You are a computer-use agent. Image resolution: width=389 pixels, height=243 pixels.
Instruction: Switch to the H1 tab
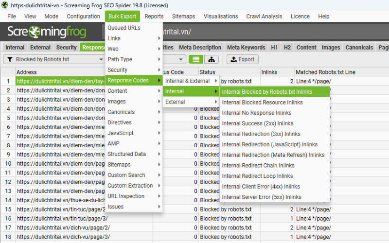pos(274,47)
